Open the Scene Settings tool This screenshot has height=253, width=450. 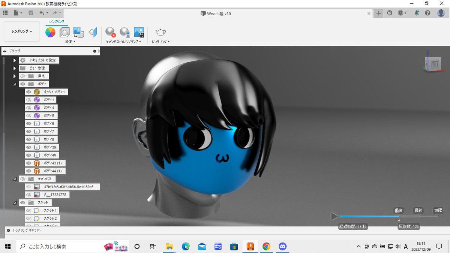64,32
